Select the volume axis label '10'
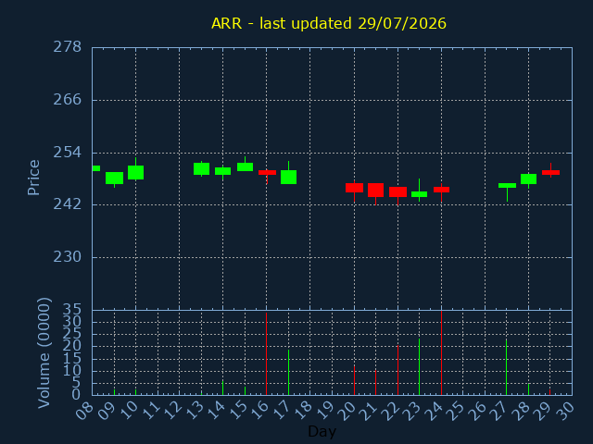The image size is (593, 444). click(72, 371)
